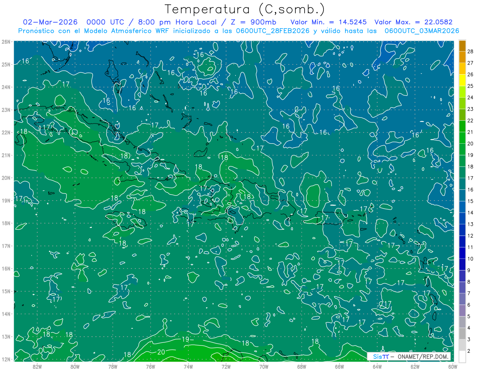
Task: Click "0600UTC_03MAR2026" valid-until time
Action: click(x=422, y=31)
